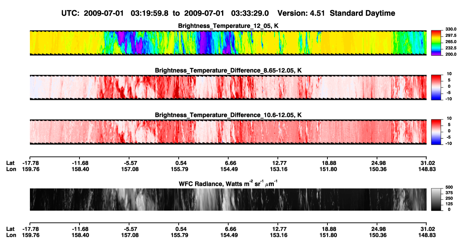Click the Brightness_Temperature_Difference_10.6-12.05 title
The image size is (474, 243).
tap(228, 115)
